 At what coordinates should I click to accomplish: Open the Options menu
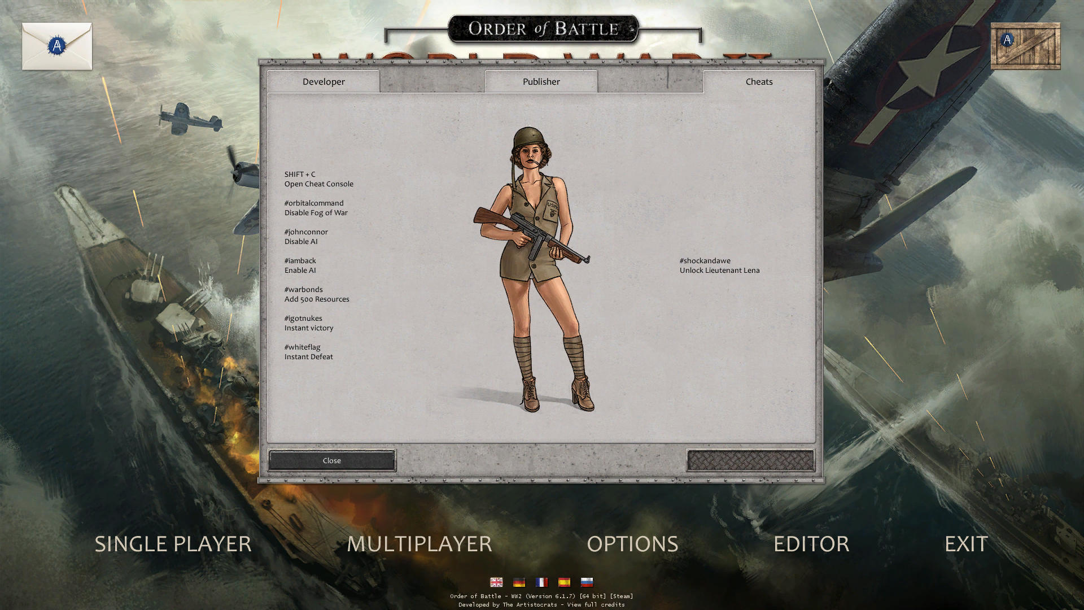click(x=632, y=544)
